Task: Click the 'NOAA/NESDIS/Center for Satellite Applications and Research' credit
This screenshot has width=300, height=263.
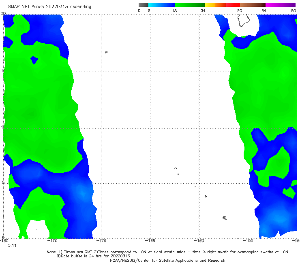Action: [167, 260]
